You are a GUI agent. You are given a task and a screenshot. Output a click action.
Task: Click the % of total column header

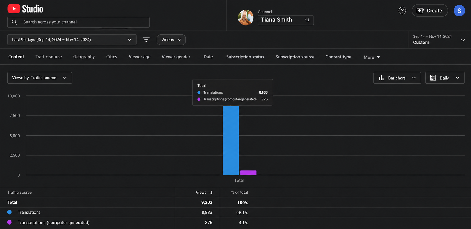coord(240,193)
